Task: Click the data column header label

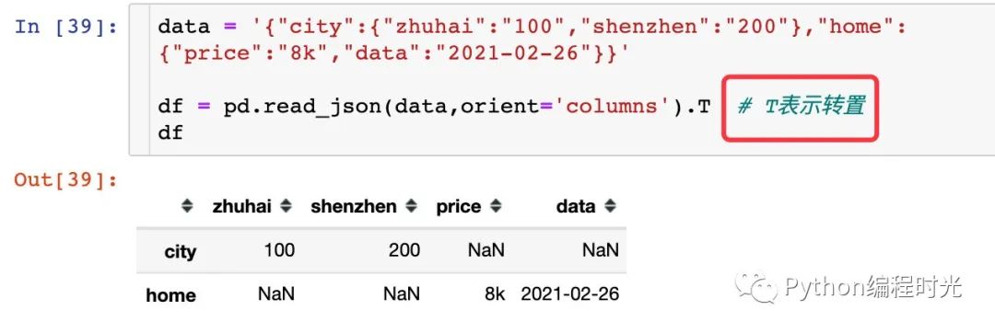Action: [576, 206]
